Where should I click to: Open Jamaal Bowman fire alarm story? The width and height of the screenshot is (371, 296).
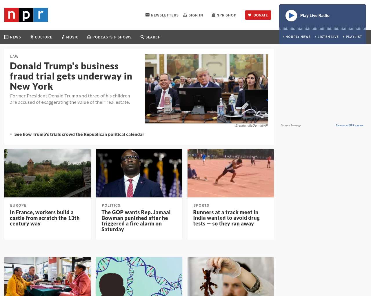(x=136, y=221)
